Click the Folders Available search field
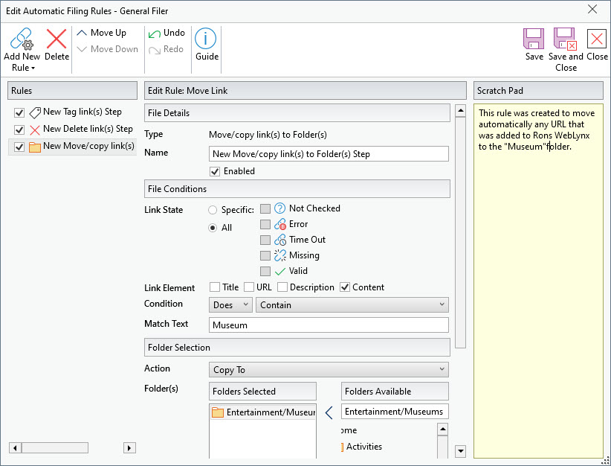Viewport: 611px width, 466px height. tap(395, 412)
